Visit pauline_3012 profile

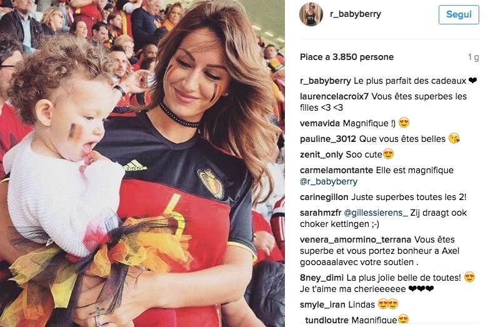pyautogui.click(x=327, y=139)
